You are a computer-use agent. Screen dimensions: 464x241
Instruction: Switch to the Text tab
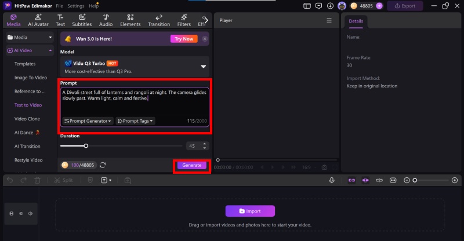[60, 20]
